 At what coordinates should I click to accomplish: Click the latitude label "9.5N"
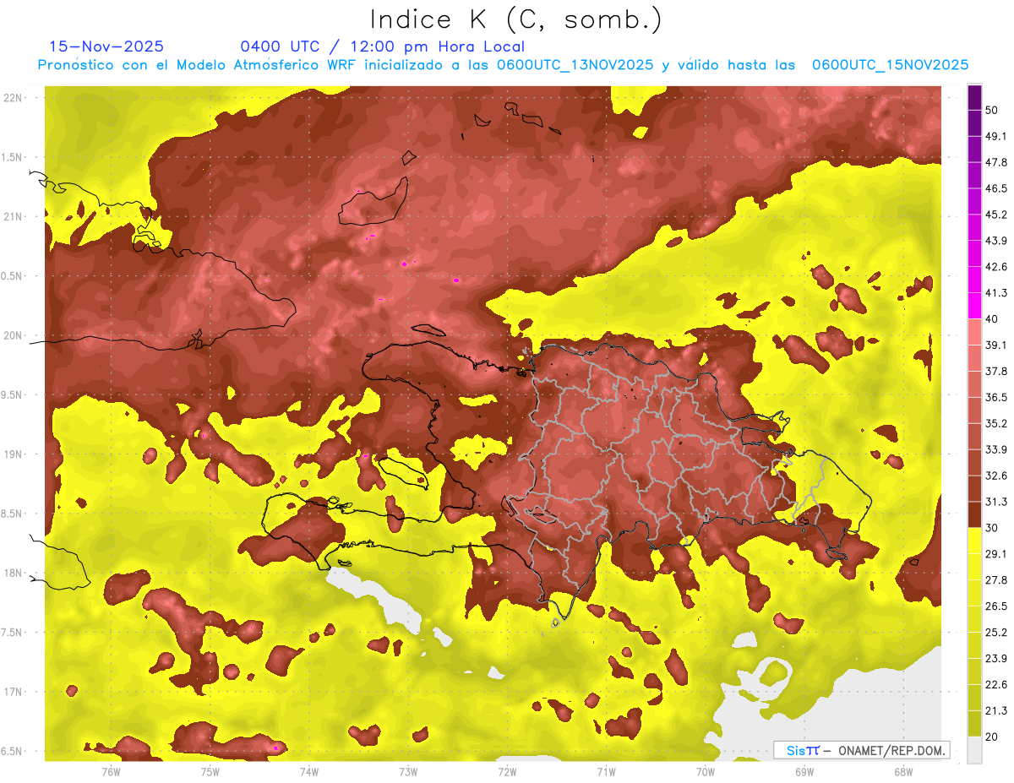[13, 394]
